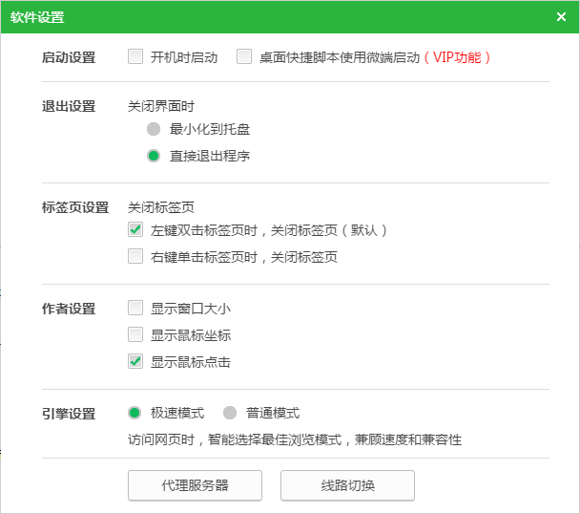This screenshot has height=514, width=580.
Task: Turn on 显示鼠标坐标 checkbox
Action: point(135,335)
